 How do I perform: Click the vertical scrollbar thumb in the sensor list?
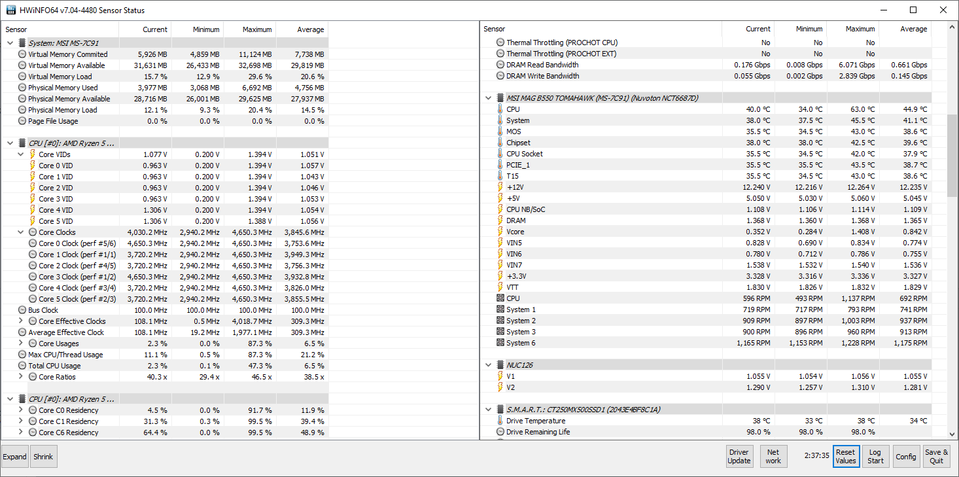(952, 156)
